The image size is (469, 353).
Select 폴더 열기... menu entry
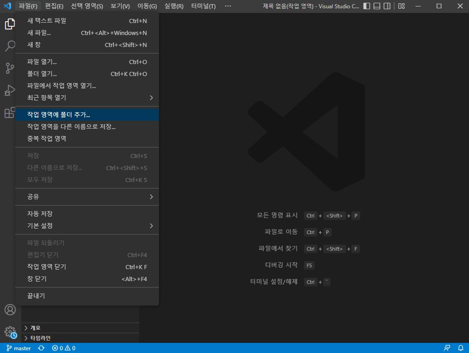tap(87, 74)
